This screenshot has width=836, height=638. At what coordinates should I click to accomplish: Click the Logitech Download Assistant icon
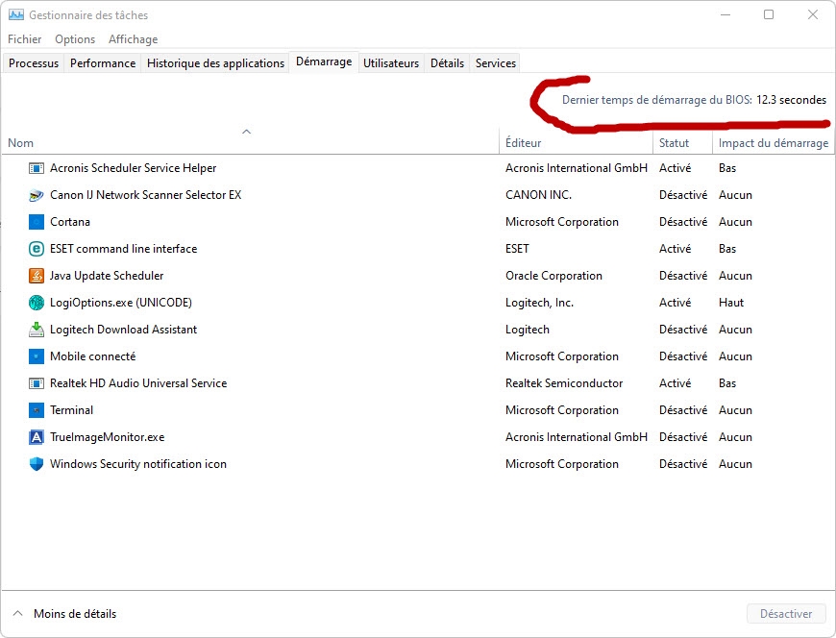tap(37, 330)
